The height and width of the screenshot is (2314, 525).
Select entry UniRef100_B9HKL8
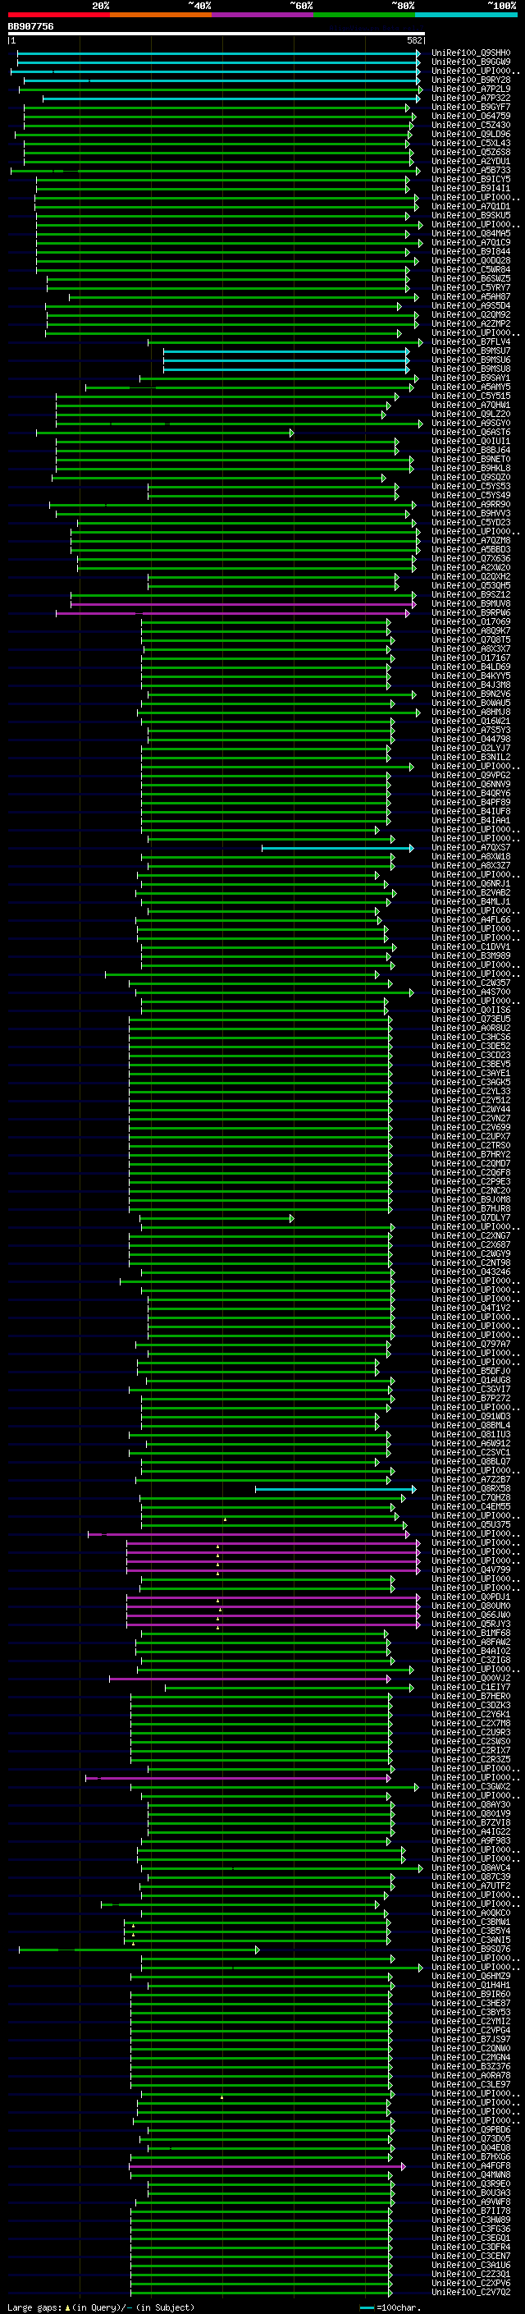click(x=470, y=468)
